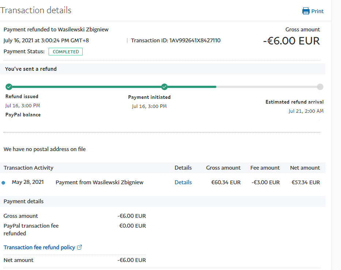Viewport: 341px width, 270px height.
Task: Click the Transaction Activity section header
Action: [29, 168]
